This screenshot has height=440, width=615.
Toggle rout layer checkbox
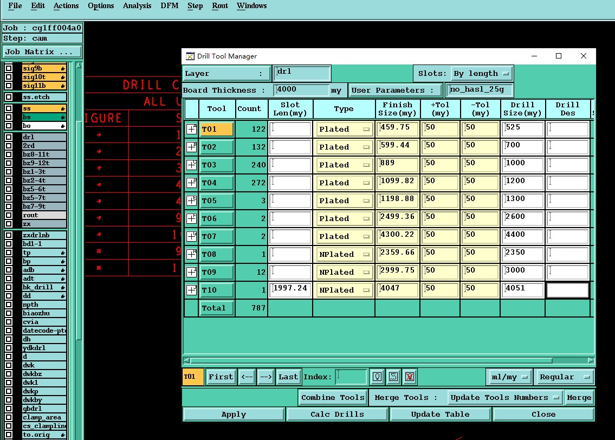click(9, 215)
